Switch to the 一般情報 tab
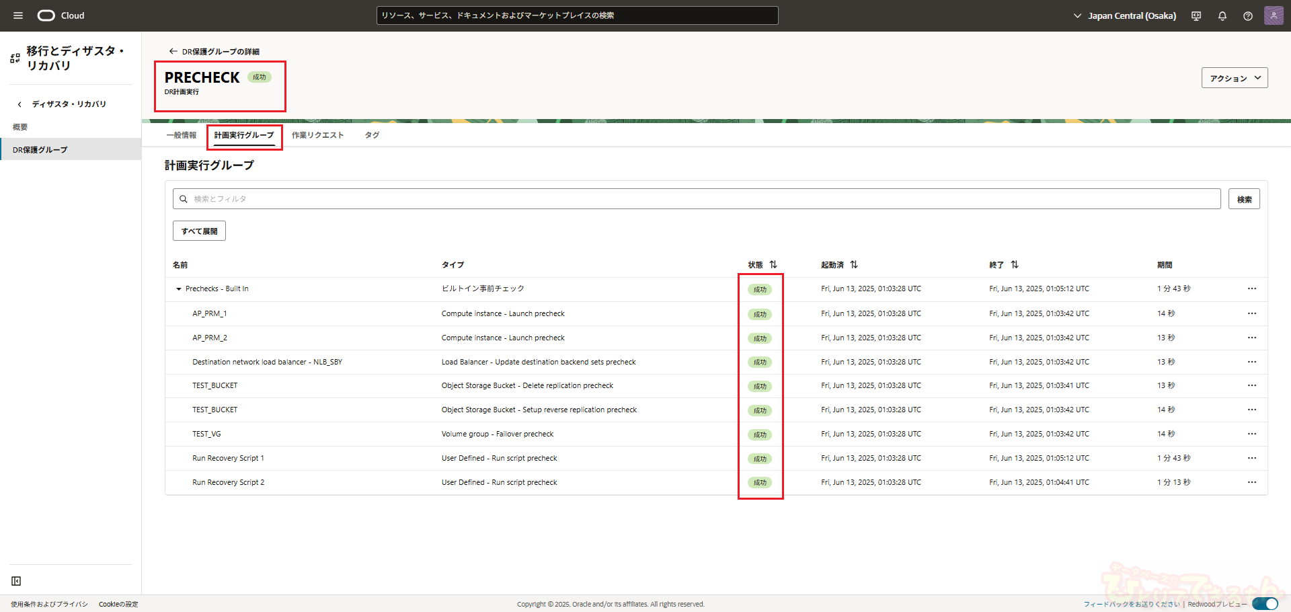Image resolution: width=1291 pixels, height=612 pixels. (182, 135)
